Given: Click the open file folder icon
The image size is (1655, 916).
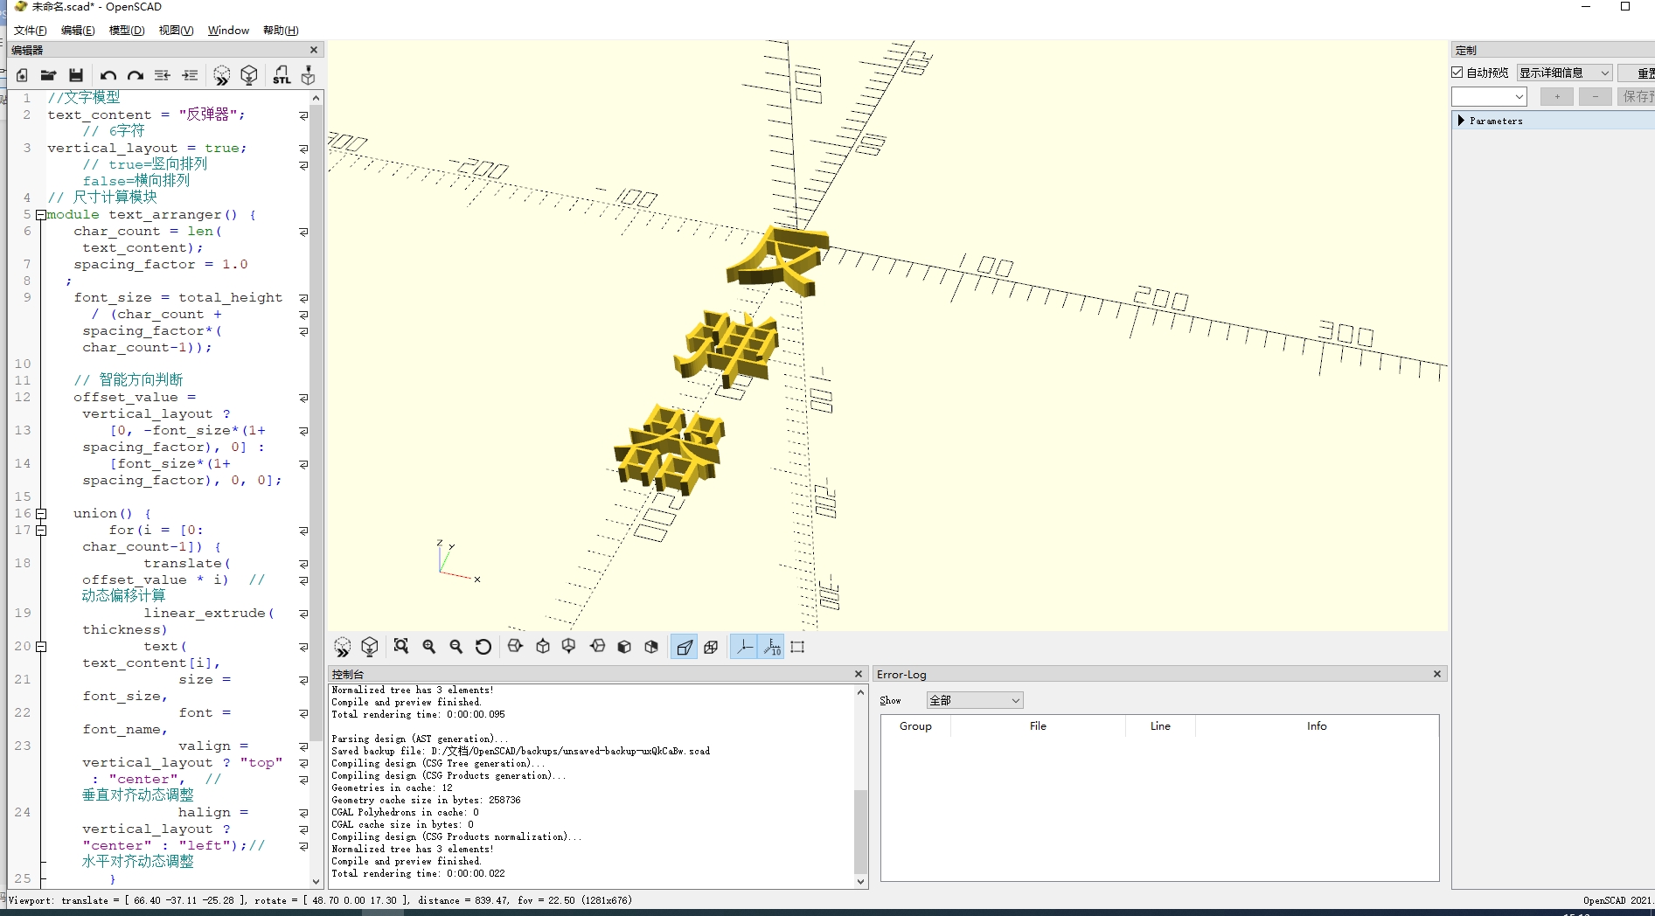Looking at the screenshot, I should point(49,75).
